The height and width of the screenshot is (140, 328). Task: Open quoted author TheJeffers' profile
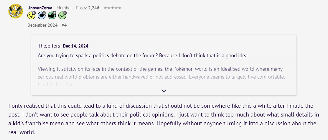coord(49,46)
